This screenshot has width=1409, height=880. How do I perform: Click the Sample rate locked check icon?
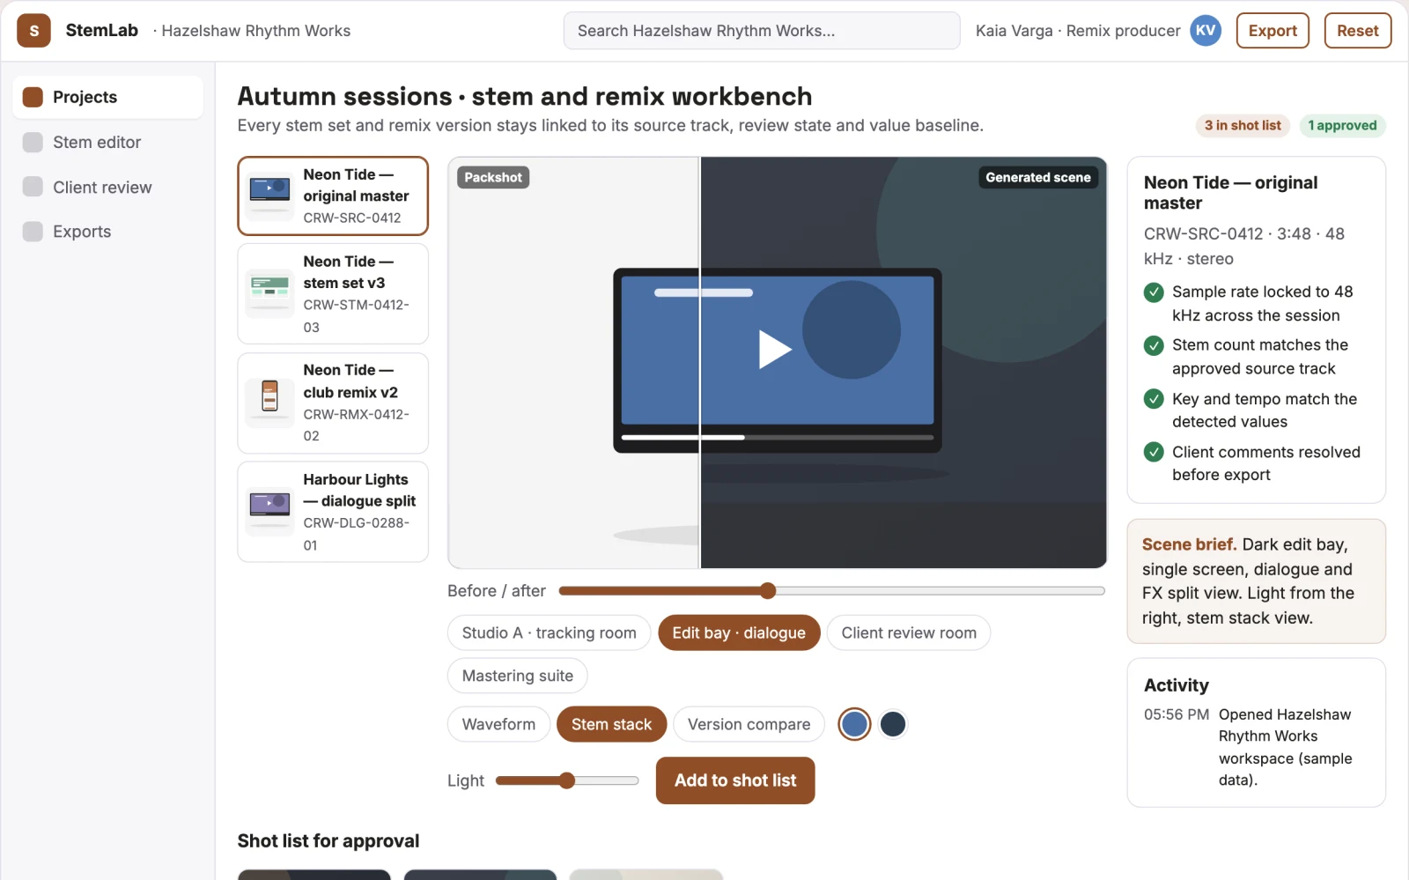(x=1154, y=292)
